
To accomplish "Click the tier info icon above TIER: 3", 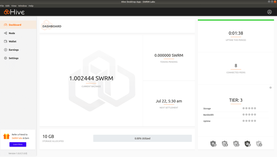I will [271, 88].
